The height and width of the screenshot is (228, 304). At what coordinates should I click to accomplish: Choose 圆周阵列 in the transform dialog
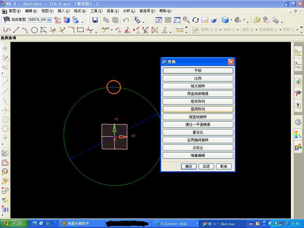coord(198,109)
